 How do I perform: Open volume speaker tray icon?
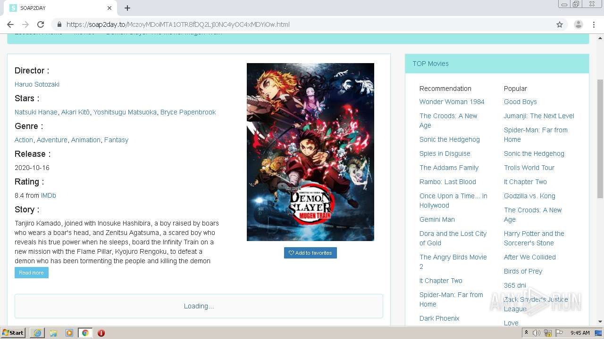(x=537, y=333)
